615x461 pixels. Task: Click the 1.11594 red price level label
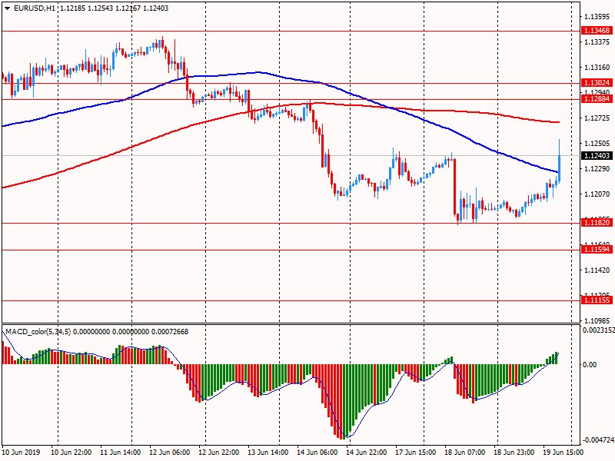(x=597, y=249)
